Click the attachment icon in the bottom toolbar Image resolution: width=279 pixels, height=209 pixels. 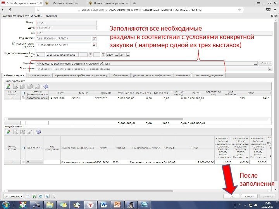click(47, 196)
